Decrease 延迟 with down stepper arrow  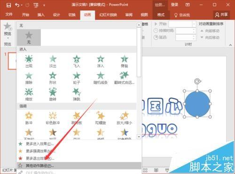194,39
